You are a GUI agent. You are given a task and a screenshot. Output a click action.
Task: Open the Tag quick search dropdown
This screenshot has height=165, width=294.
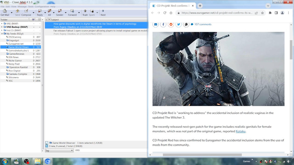(x=59, y=150)
